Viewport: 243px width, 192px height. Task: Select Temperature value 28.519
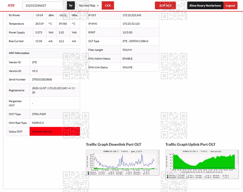pyautogui.click(x=39, y=24)
